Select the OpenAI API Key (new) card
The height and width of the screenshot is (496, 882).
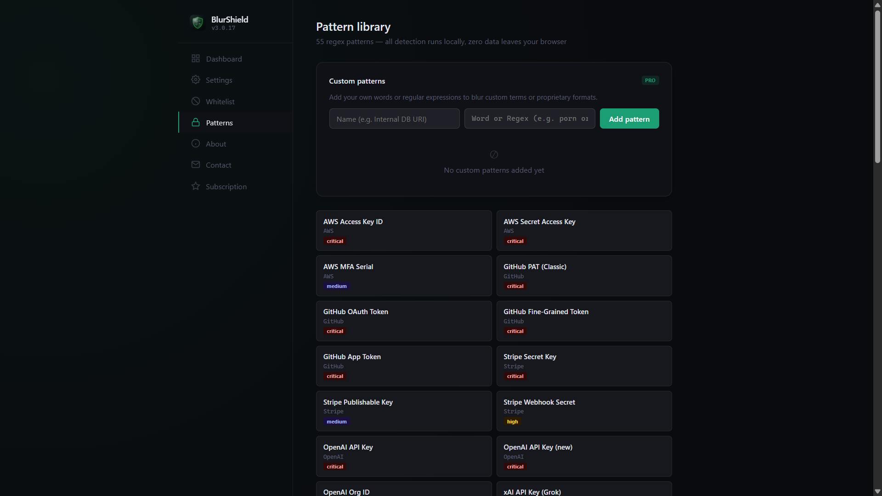coord(584,457)
